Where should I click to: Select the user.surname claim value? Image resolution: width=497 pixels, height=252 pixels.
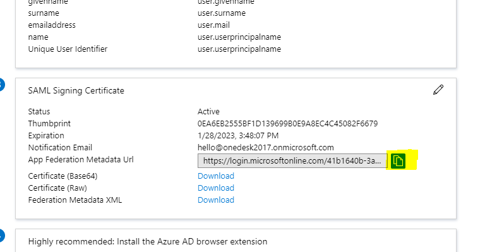[222, 13]
